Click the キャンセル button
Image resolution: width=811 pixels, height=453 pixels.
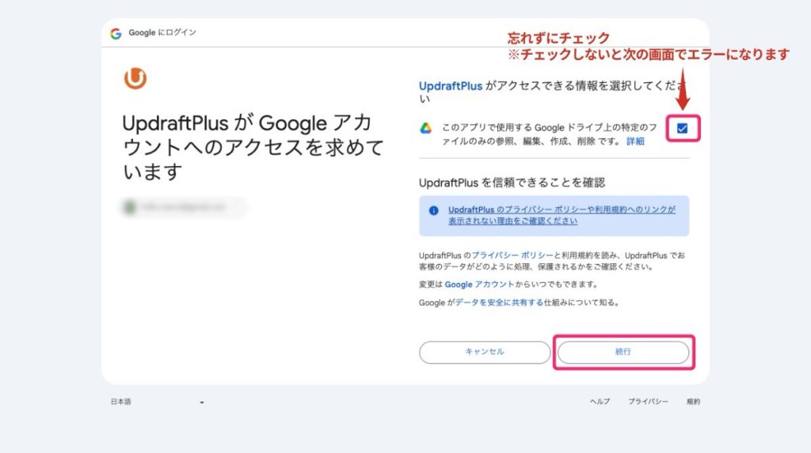tap(485, 352)
